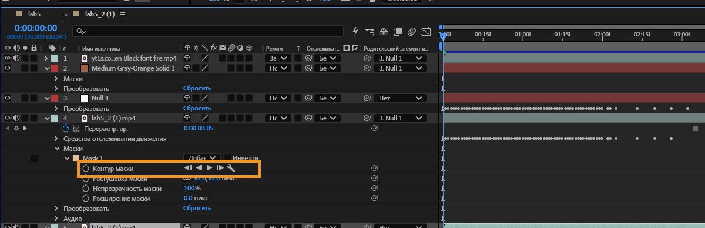This screenshot has width=705, height=228.
Task: Expand the Аудио group of layer 4
Action: [56, 219]
